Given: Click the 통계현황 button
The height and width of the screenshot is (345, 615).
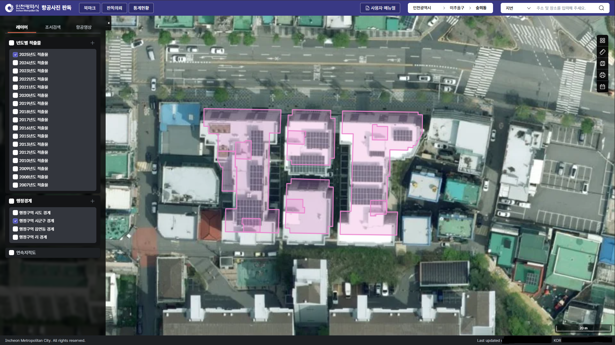Looking at the screenshot, I should coord(141,8).
